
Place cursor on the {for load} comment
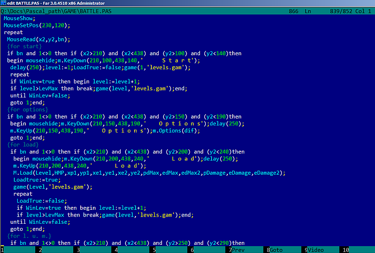(x=23, y=145)
